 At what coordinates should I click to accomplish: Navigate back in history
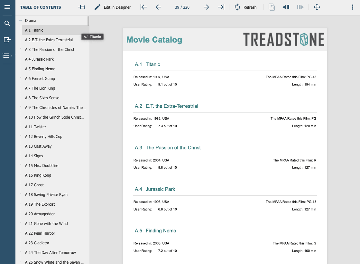(286, 7)
